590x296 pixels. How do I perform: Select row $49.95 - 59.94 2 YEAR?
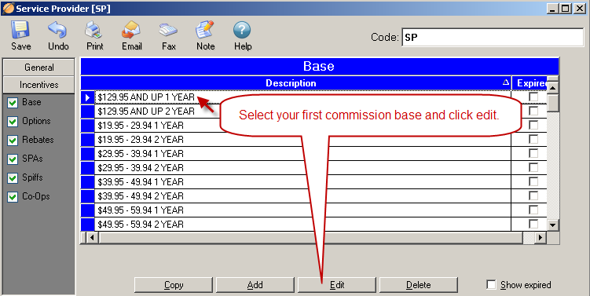point(303,225)
